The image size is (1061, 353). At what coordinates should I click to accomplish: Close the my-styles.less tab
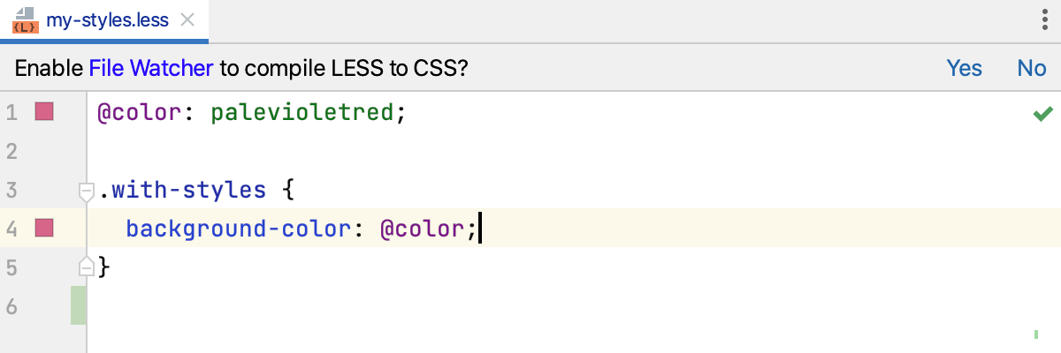(187, 20)
